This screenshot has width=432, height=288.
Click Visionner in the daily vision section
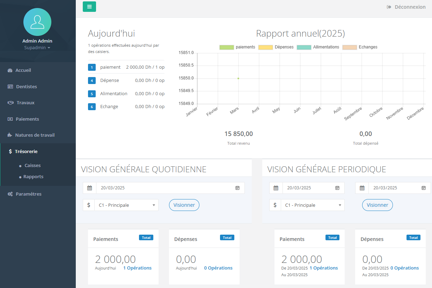coord(184,205)
